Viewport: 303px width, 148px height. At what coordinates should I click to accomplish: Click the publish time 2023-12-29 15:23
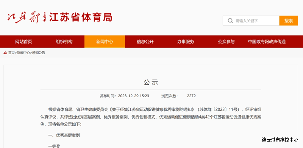(x=134, y=96)
